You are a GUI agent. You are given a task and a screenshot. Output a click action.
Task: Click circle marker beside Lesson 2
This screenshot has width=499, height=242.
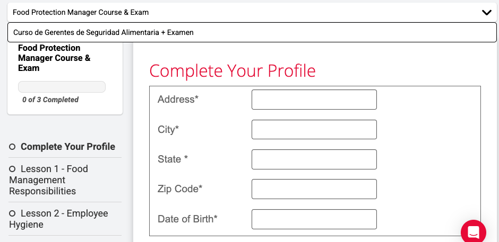(12, 213)
